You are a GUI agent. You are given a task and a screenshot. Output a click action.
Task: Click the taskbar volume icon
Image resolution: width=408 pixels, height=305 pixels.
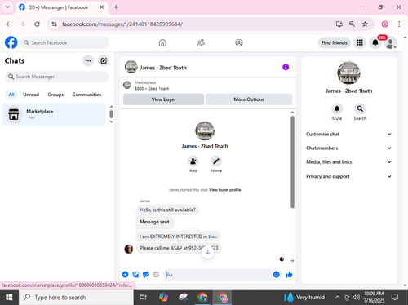pos(357,298)
